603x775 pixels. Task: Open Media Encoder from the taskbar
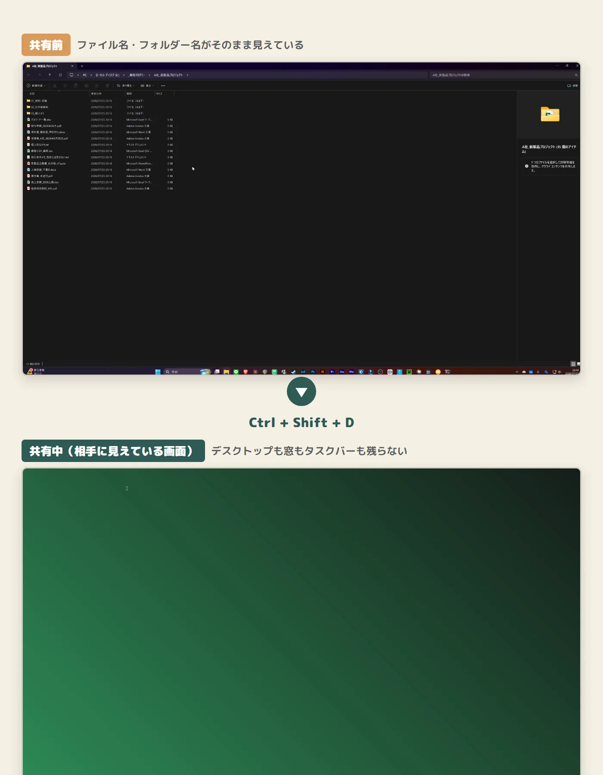point(351,372)
